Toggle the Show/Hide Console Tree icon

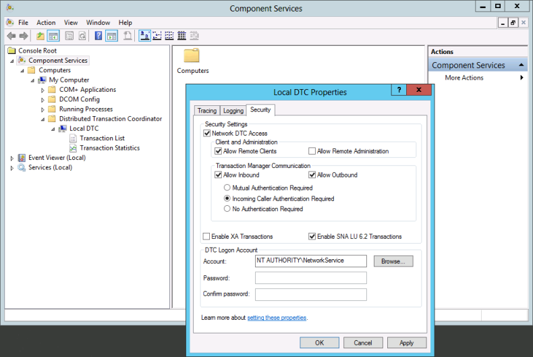pyautogui.click(x=53, y=36)
